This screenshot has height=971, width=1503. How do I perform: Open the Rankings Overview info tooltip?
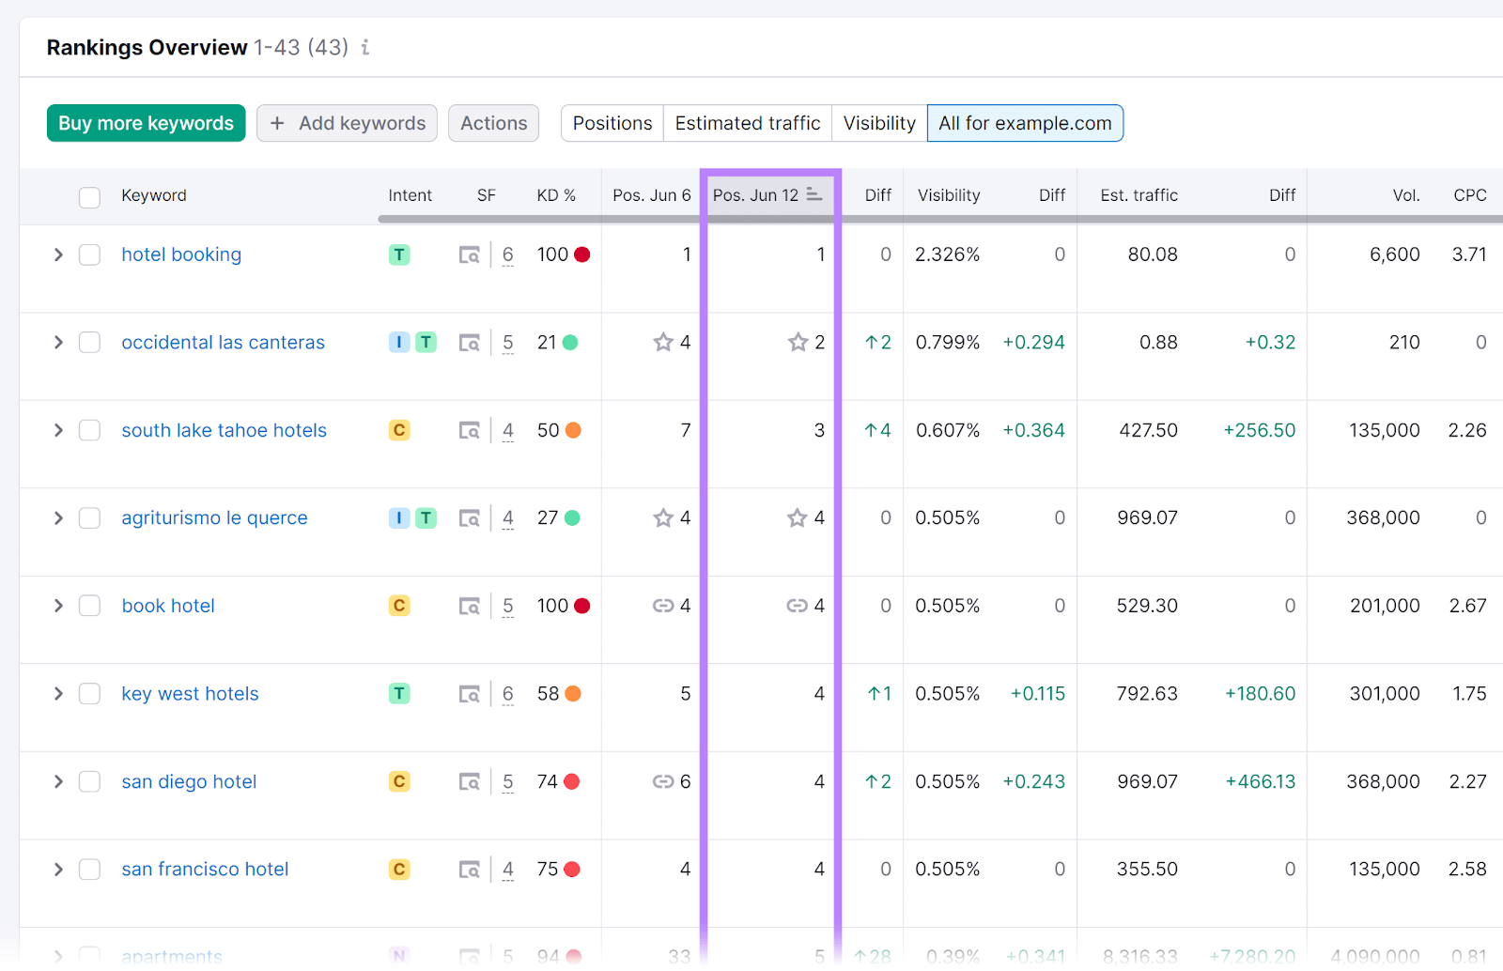coord(365,47)
